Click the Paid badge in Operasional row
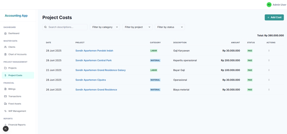 point(250,80)
